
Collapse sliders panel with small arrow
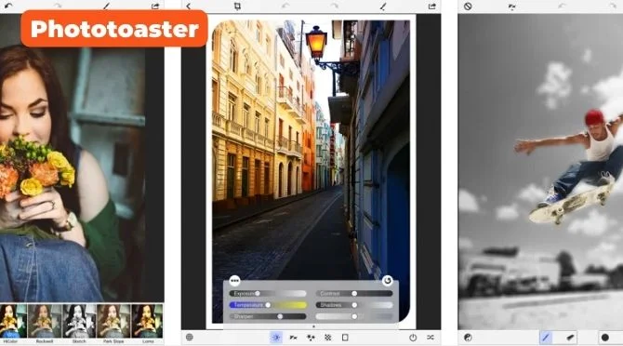pos(313,326)
